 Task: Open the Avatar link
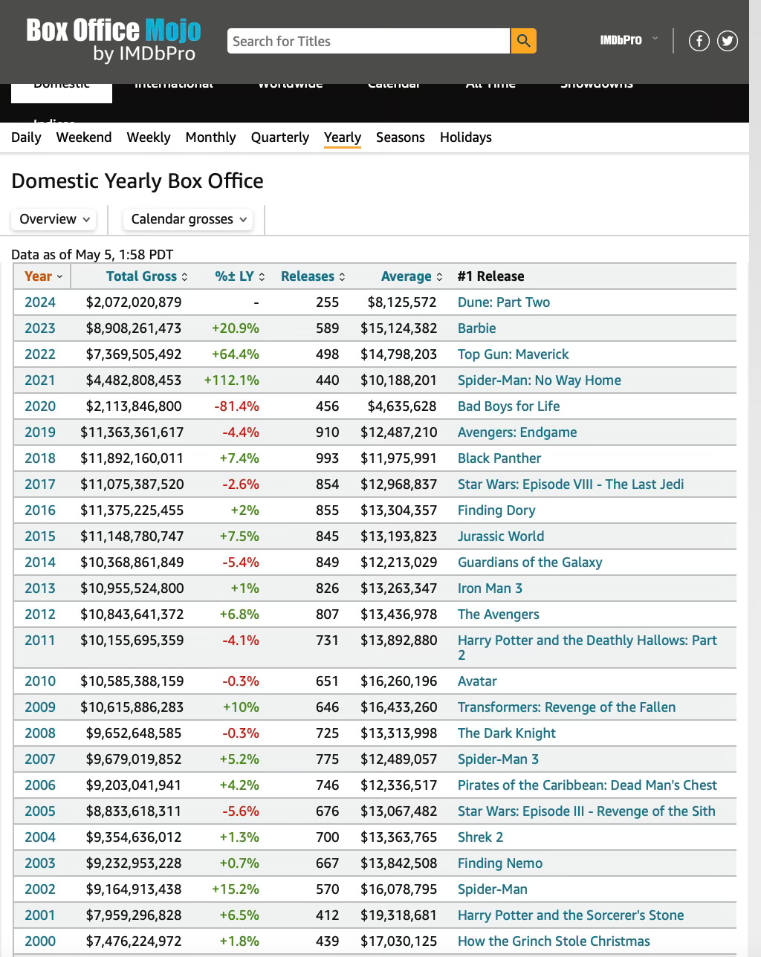477,681
